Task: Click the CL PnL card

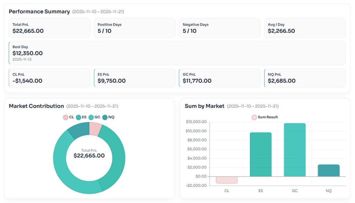Action: click(49, 78)
